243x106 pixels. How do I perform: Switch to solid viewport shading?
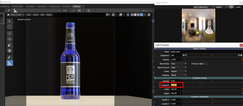(135, 15)
